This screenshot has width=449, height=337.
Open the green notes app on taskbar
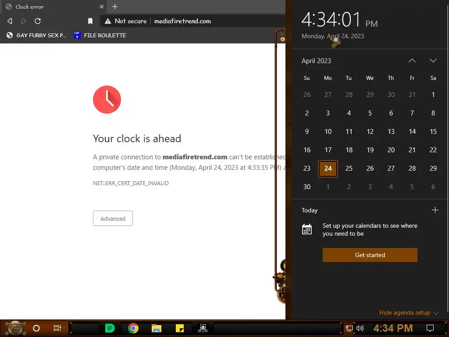110,328
